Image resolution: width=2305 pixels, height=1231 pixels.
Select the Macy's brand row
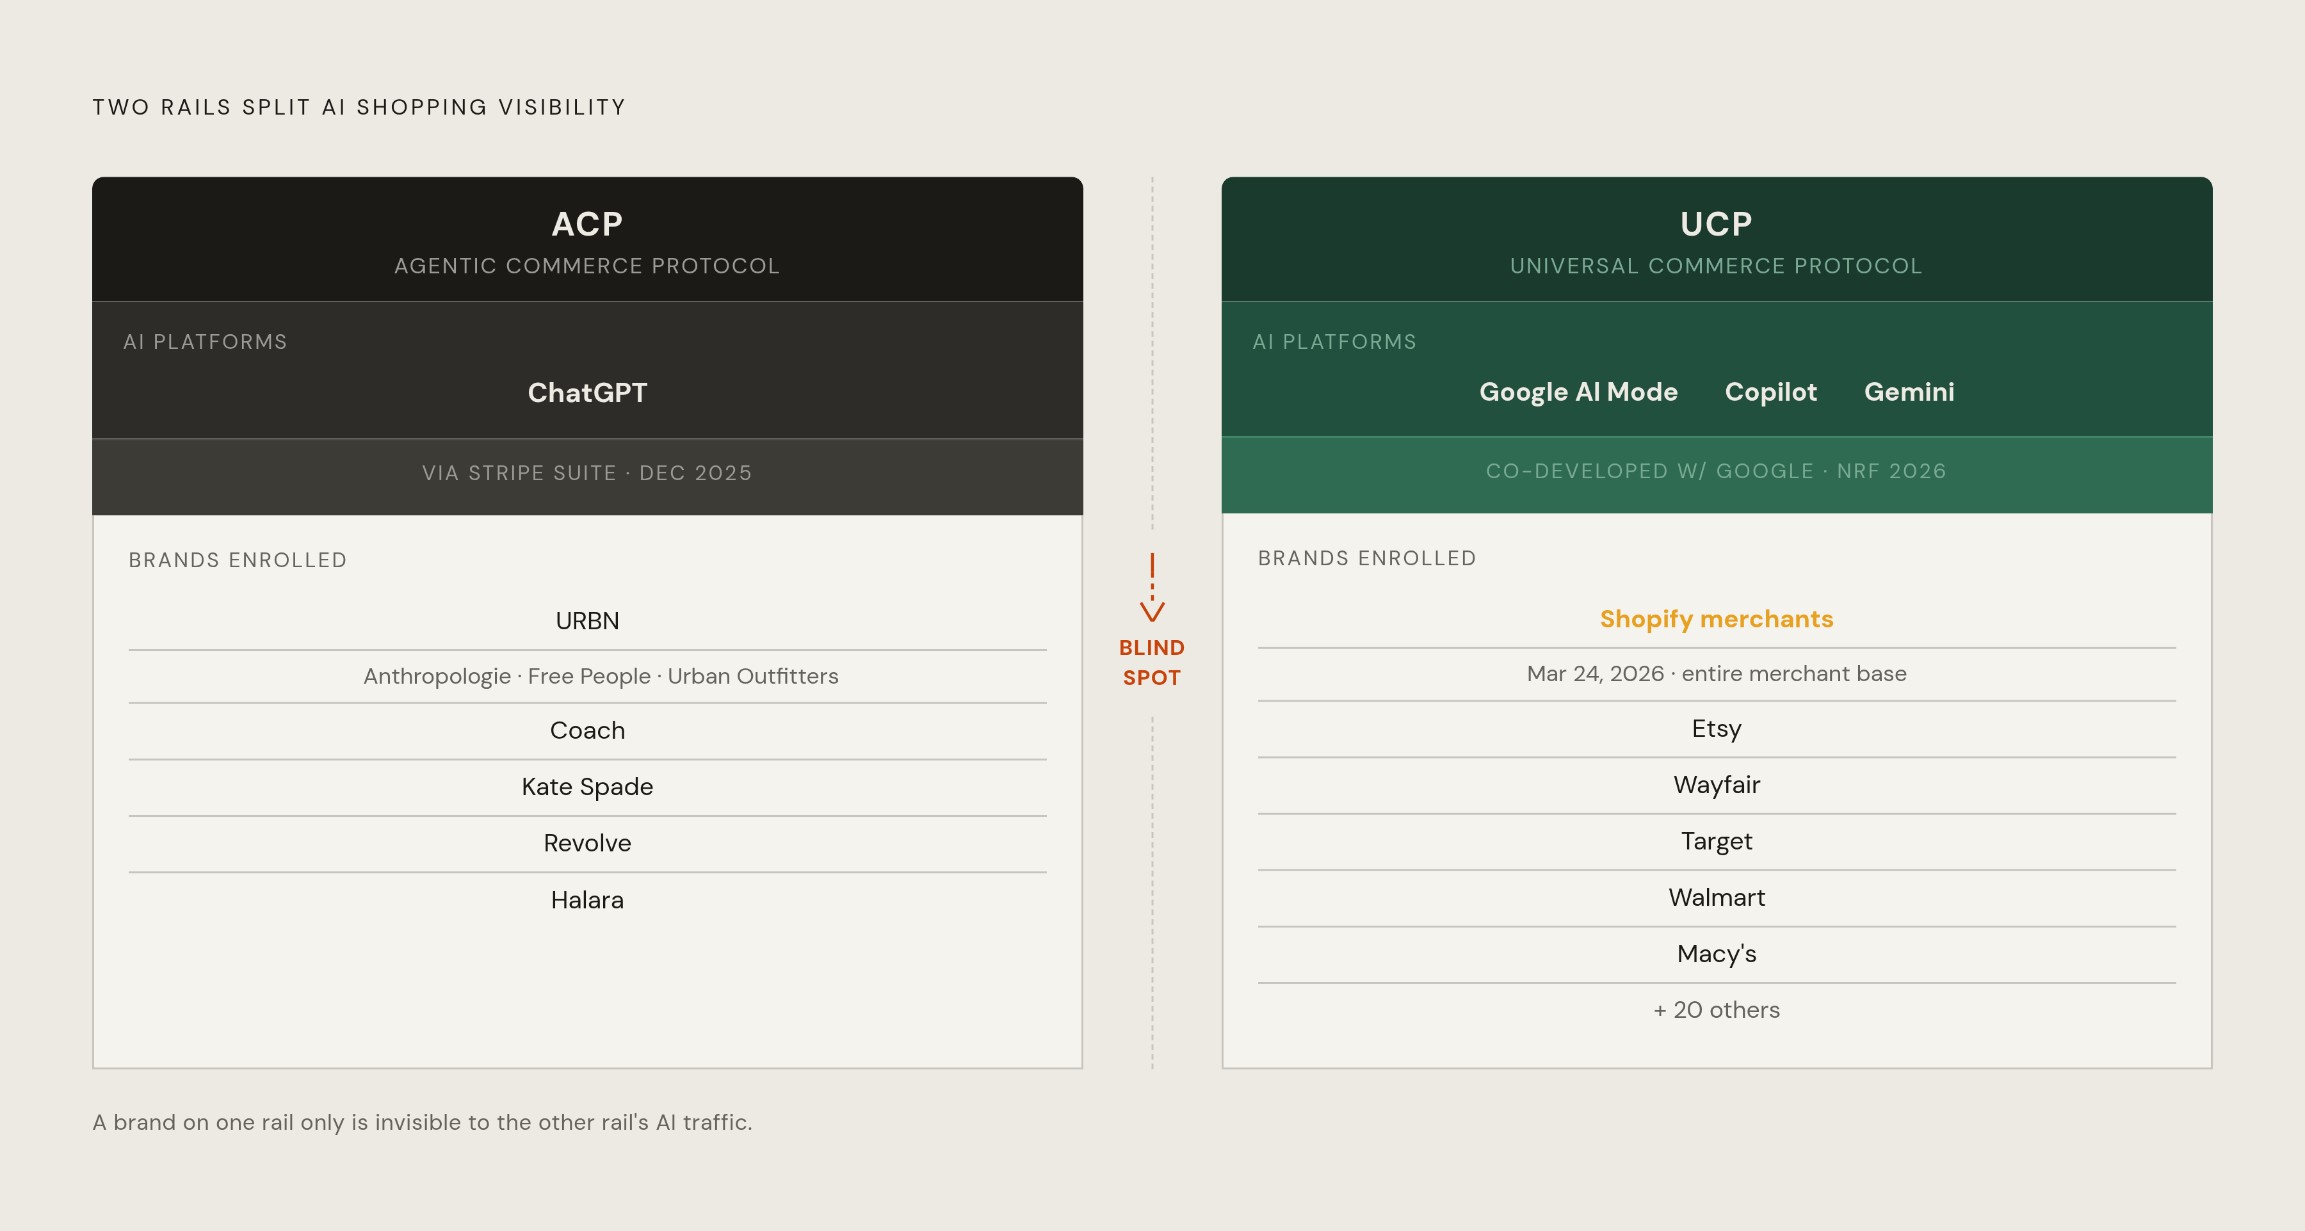pos(1716,954)
